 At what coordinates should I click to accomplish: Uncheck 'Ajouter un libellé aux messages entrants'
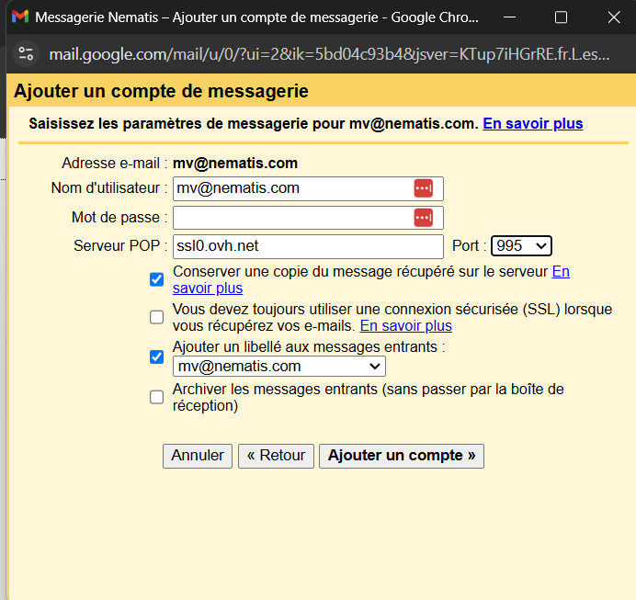coord(157,357)
